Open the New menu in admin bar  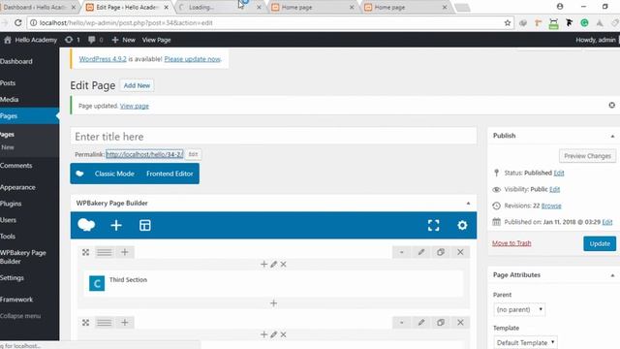(x=123, y=40)
